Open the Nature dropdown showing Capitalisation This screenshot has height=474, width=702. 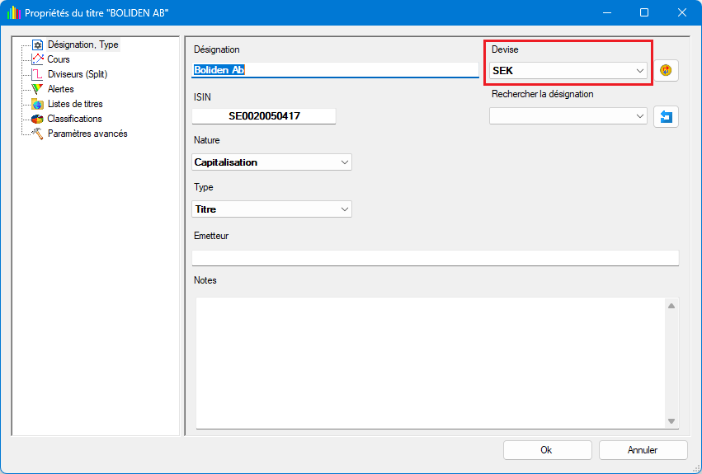pos(271,162)
